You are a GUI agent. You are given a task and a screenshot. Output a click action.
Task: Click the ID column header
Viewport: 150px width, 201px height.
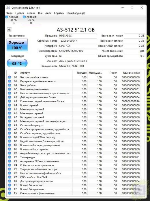pyautogui.click(x=16, y=73)
